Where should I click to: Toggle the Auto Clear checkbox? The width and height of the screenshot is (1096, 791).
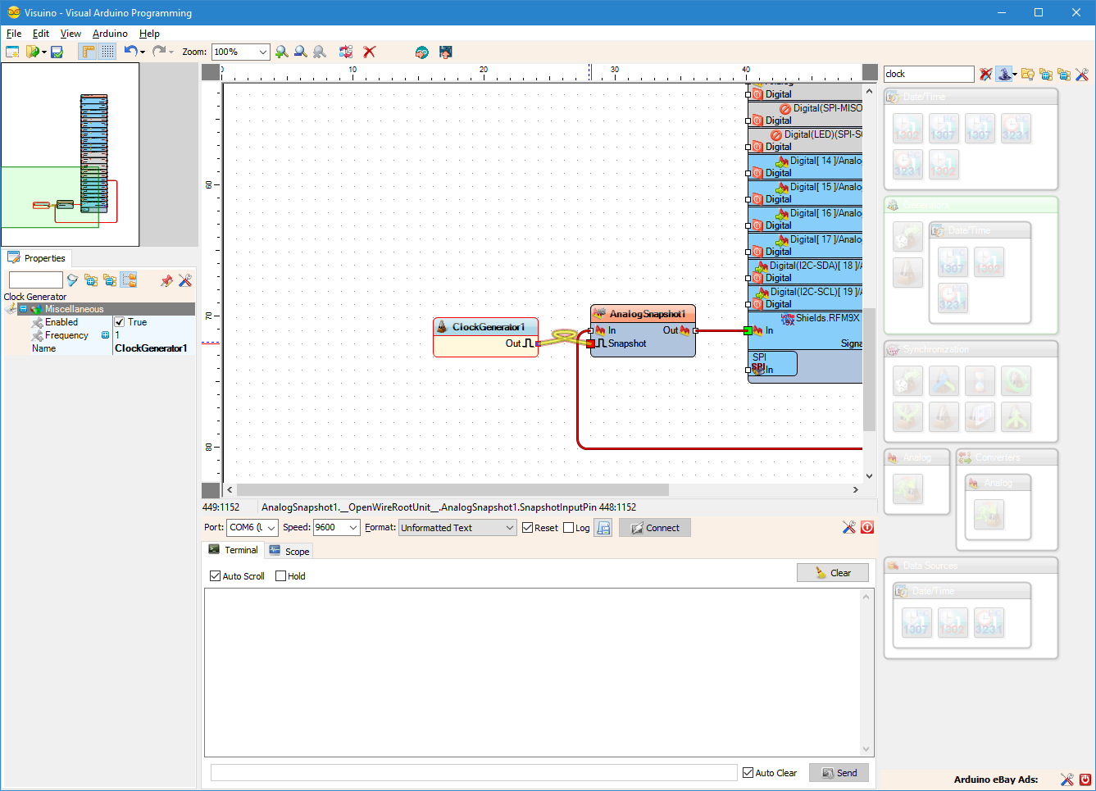[x=748, y=773]
